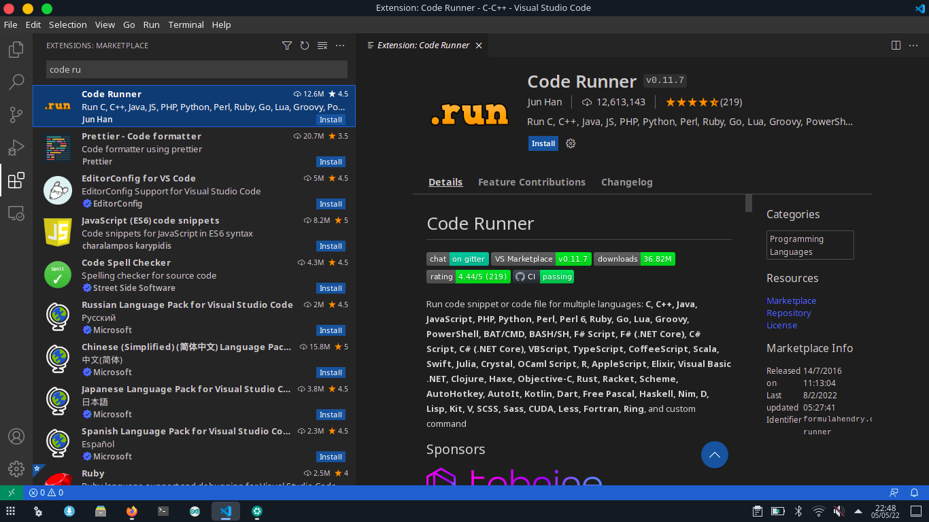This screenshot has width=929, height=522.
Task: Open the Run menu
Action: tap(152, 24)
